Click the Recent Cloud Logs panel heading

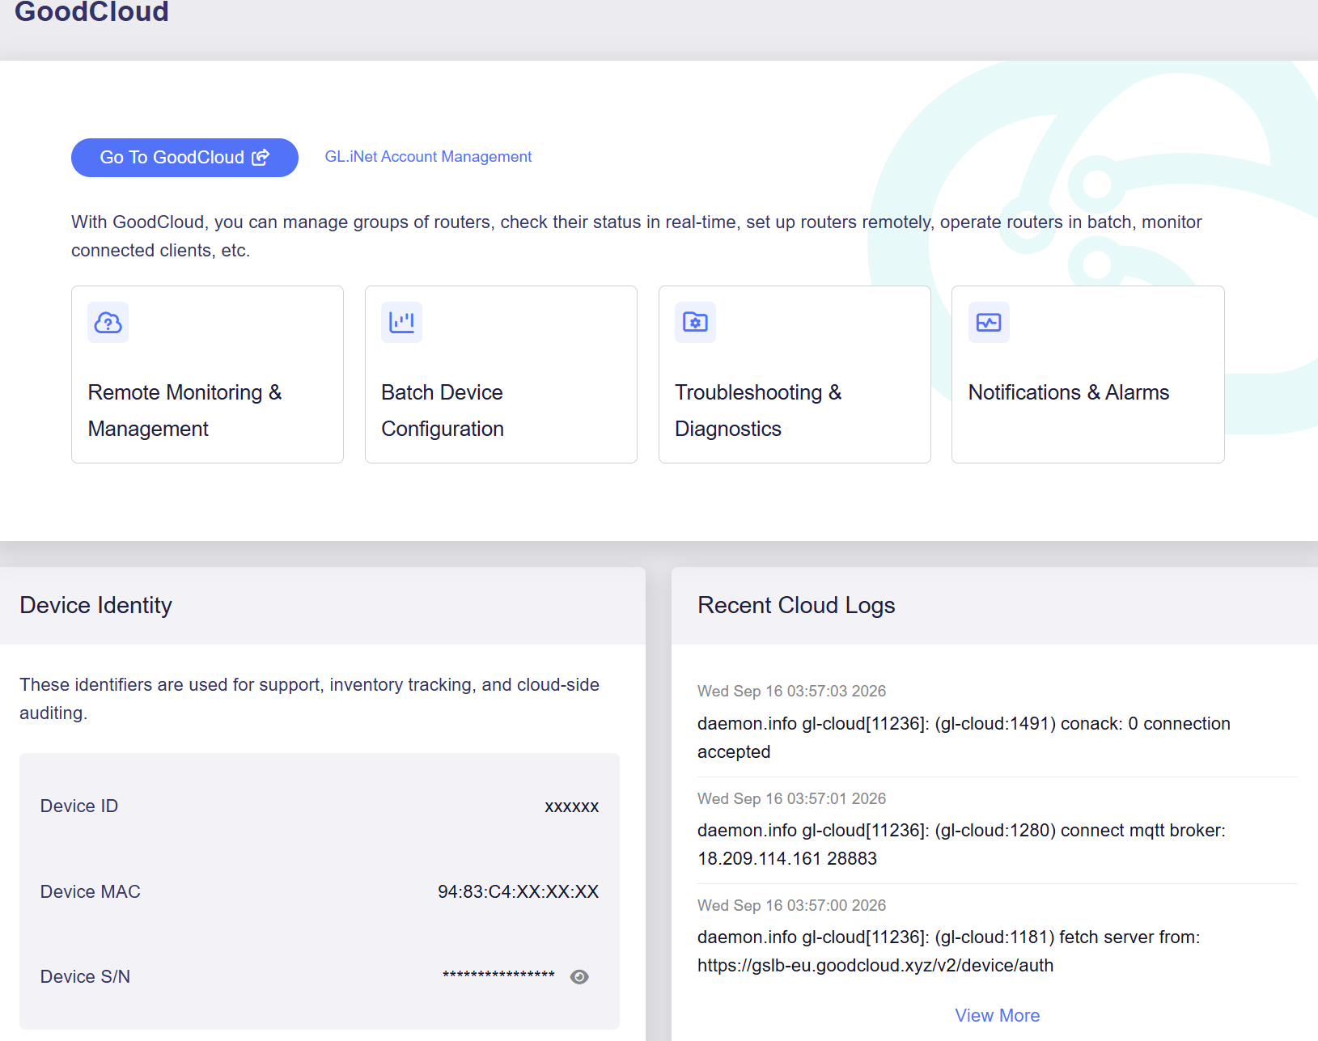tap(796, 606)
